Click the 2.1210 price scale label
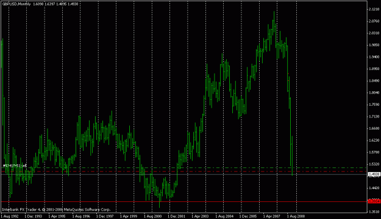This screenshot has height=219, width=381. click(374, 9)
